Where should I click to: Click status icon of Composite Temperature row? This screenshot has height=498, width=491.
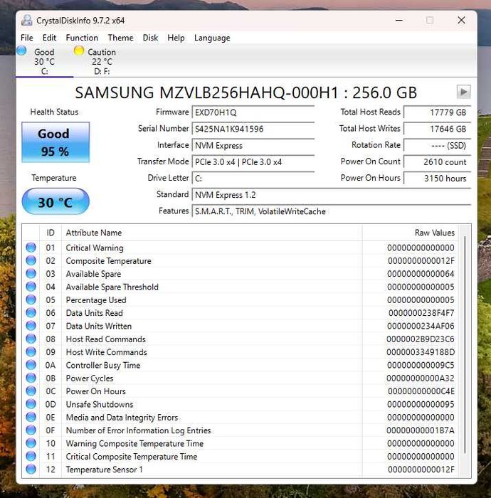click(31, 260)
